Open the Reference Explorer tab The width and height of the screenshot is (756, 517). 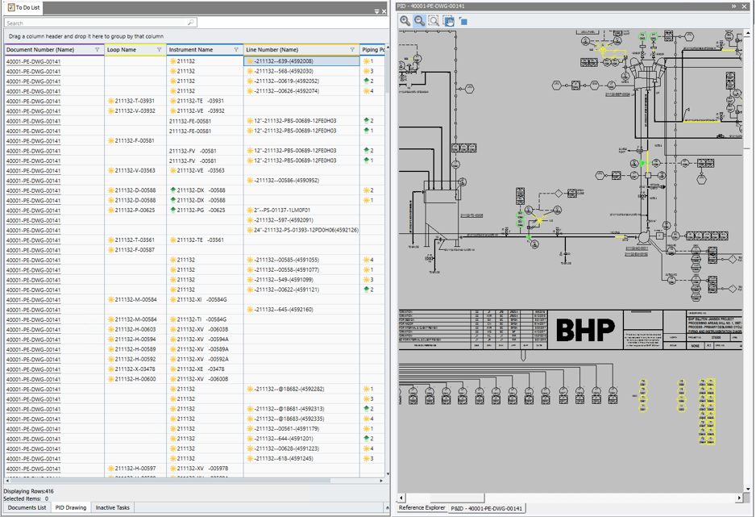click(422, 508)
